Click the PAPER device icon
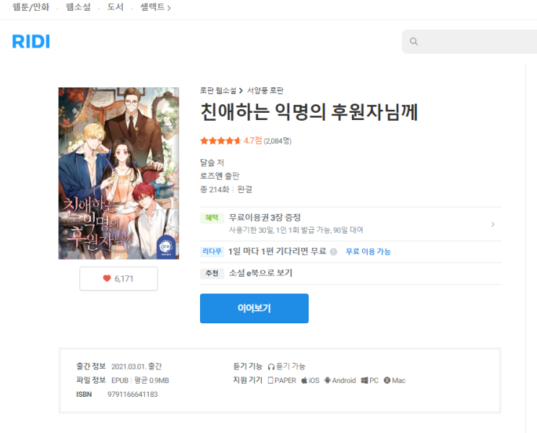The width and height of the screenshot is (537, 433). coord(270,380)
